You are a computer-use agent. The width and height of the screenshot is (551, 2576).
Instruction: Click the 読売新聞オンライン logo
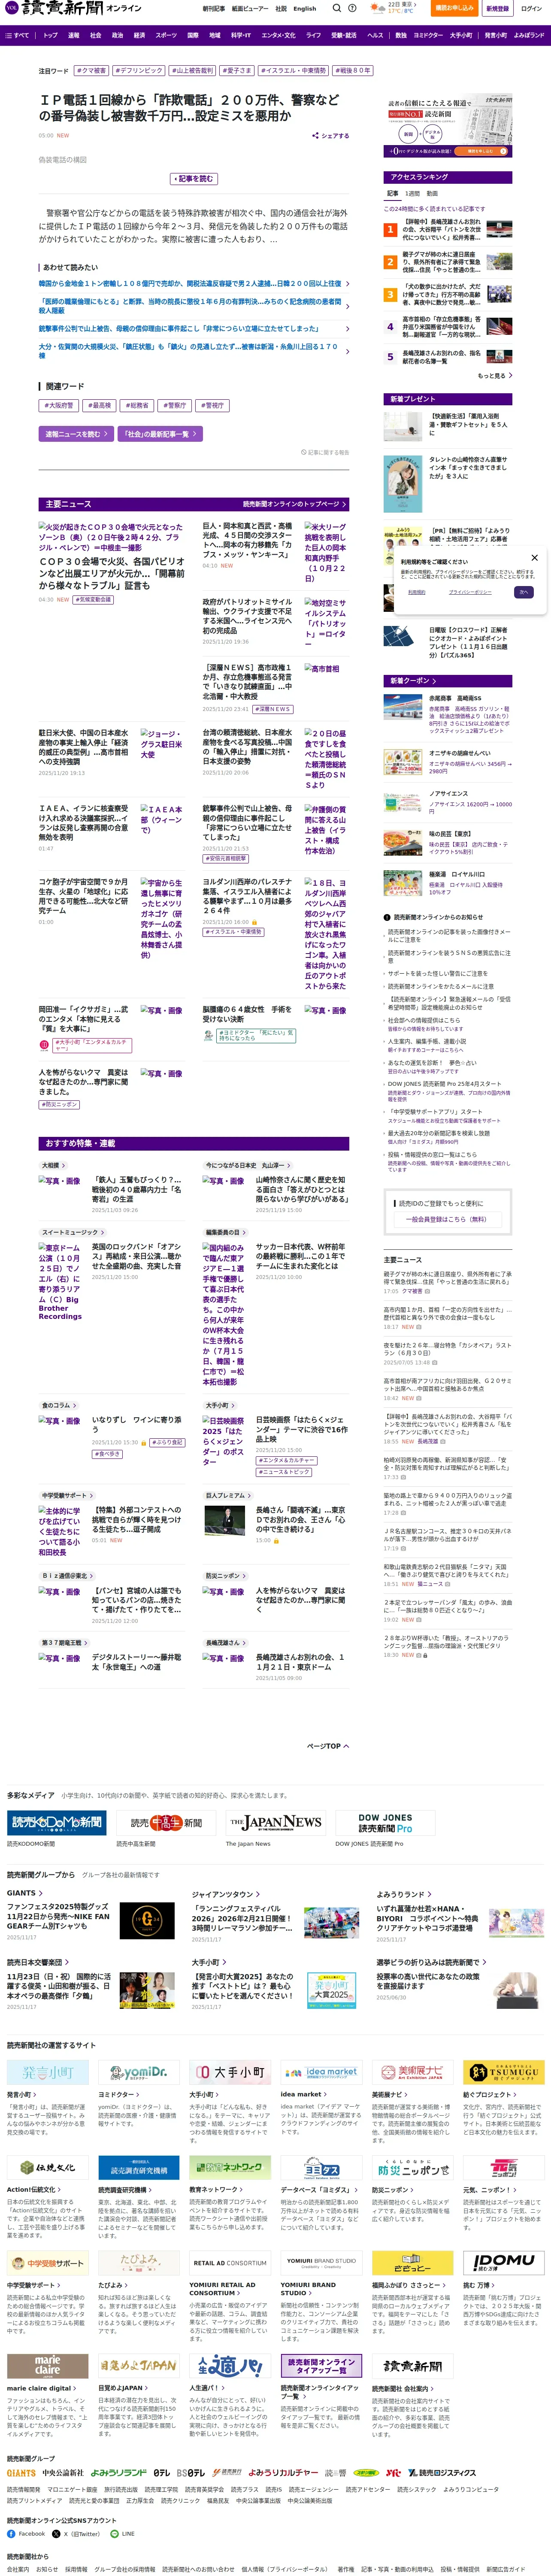coord(73,8)
